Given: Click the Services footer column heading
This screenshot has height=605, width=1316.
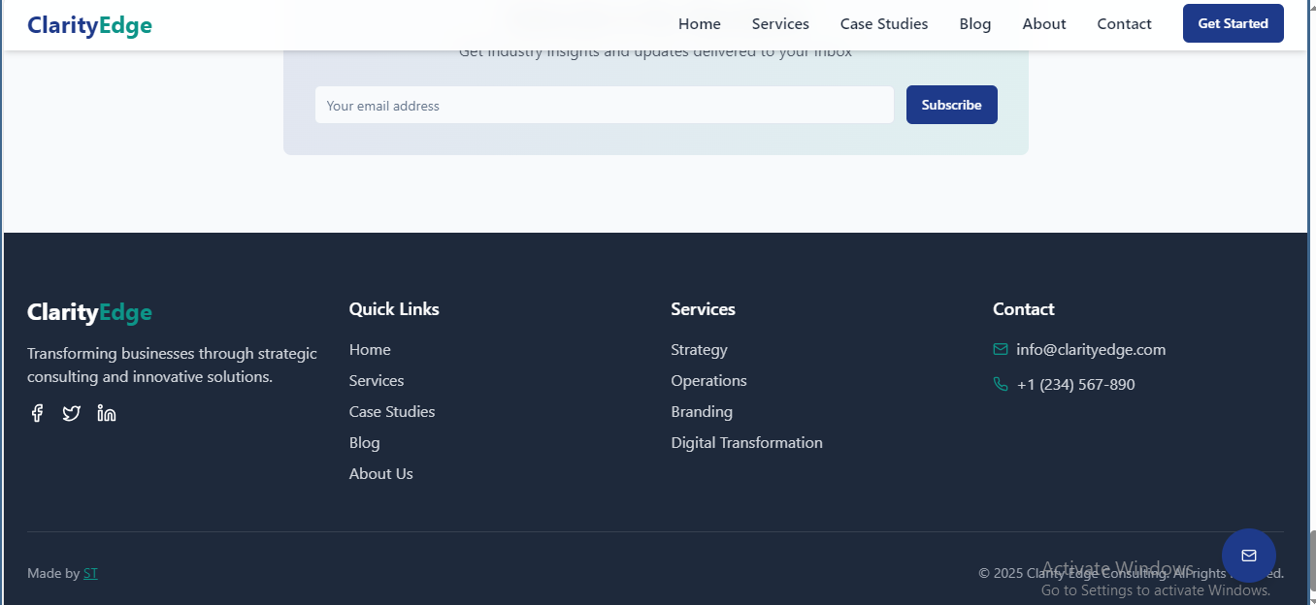Looking at the screenshot, I should [703, 308].
